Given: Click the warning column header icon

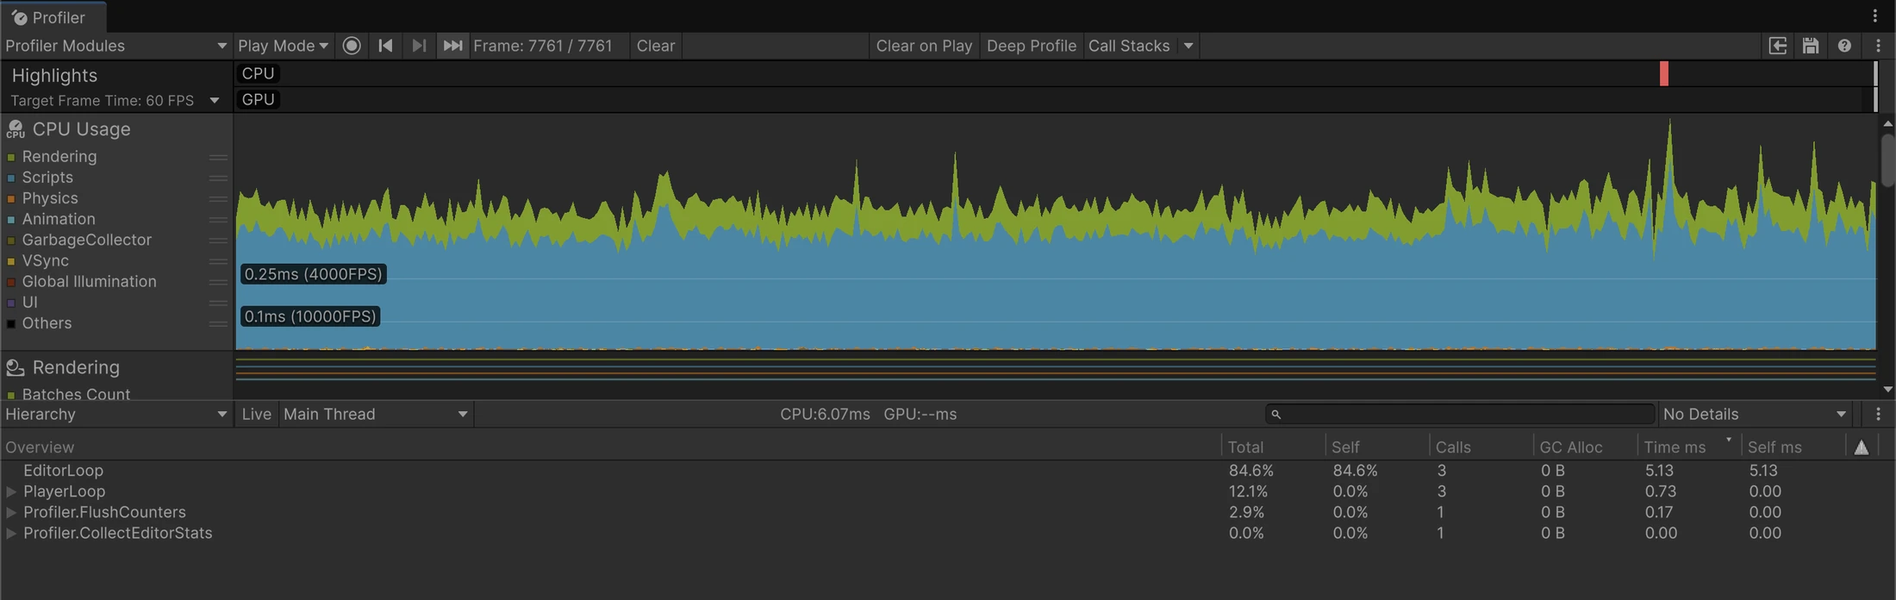Looking at the screenshot, I should point(1862,447).
